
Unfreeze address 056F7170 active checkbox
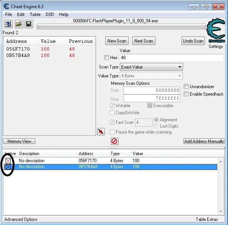8,161
